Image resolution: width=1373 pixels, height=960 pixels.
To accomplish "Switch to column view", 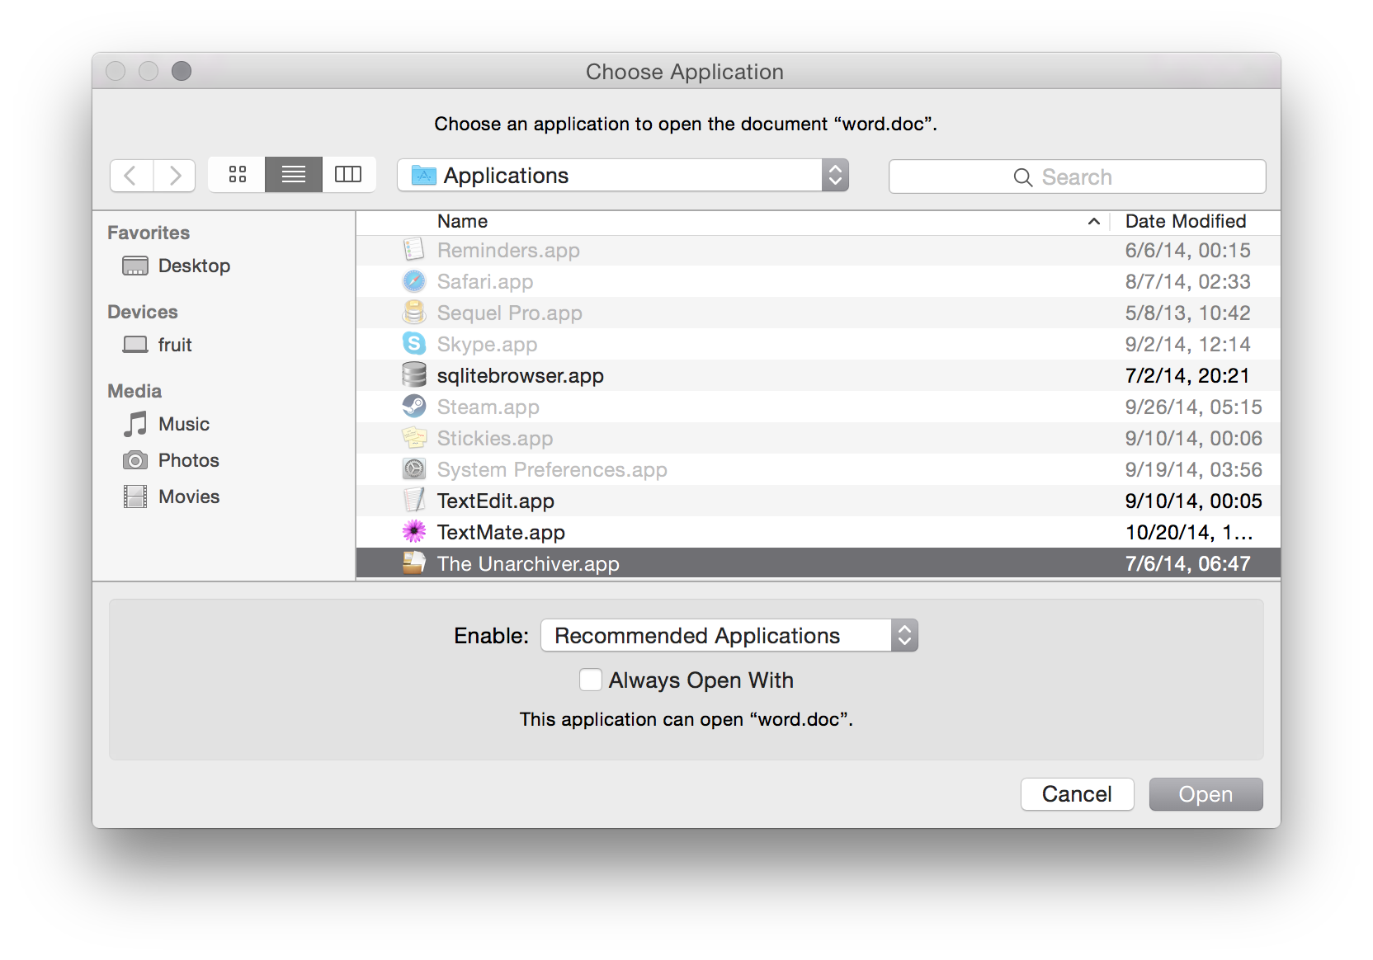I will tap(349, 175).
